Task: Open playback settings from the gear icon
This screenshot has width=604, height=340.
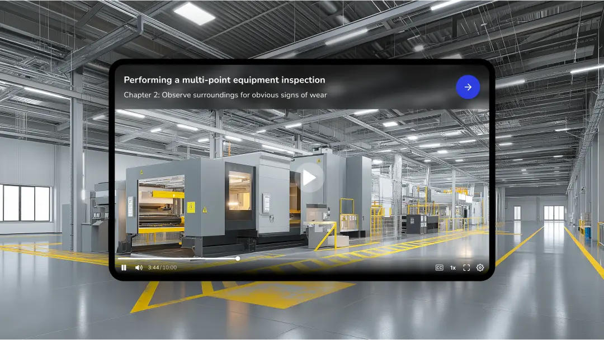Action: tap(480, 268)
